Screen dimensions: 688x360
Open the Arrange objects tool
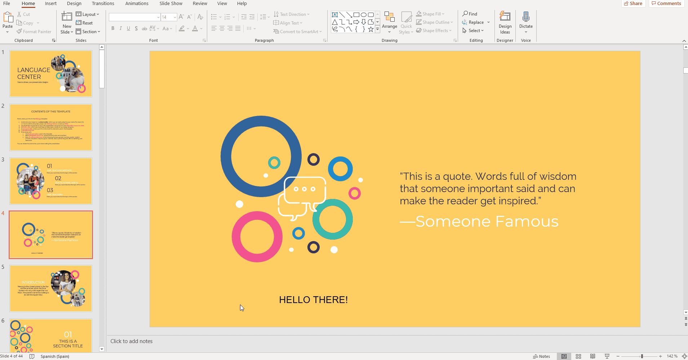[x=389, y=22]
